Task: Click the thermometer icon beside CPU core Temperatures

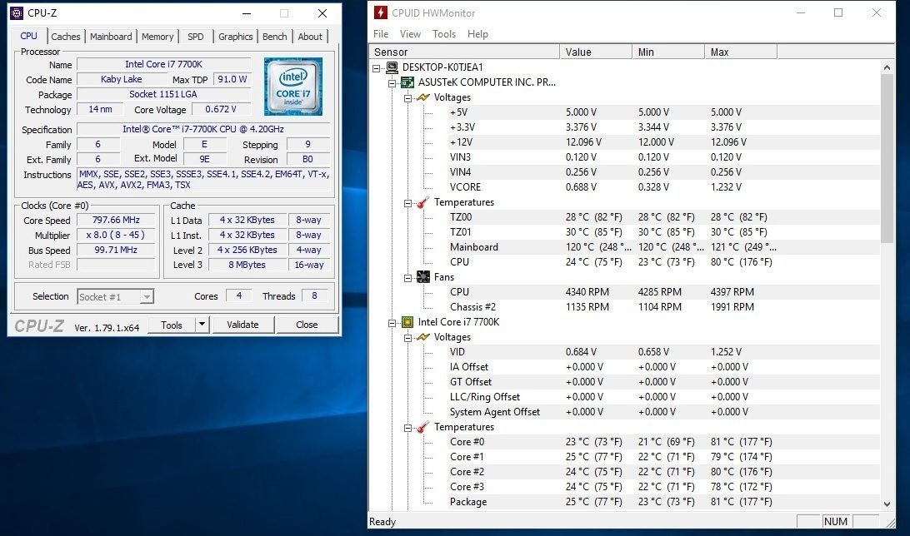Action: [x=423, y=427]
